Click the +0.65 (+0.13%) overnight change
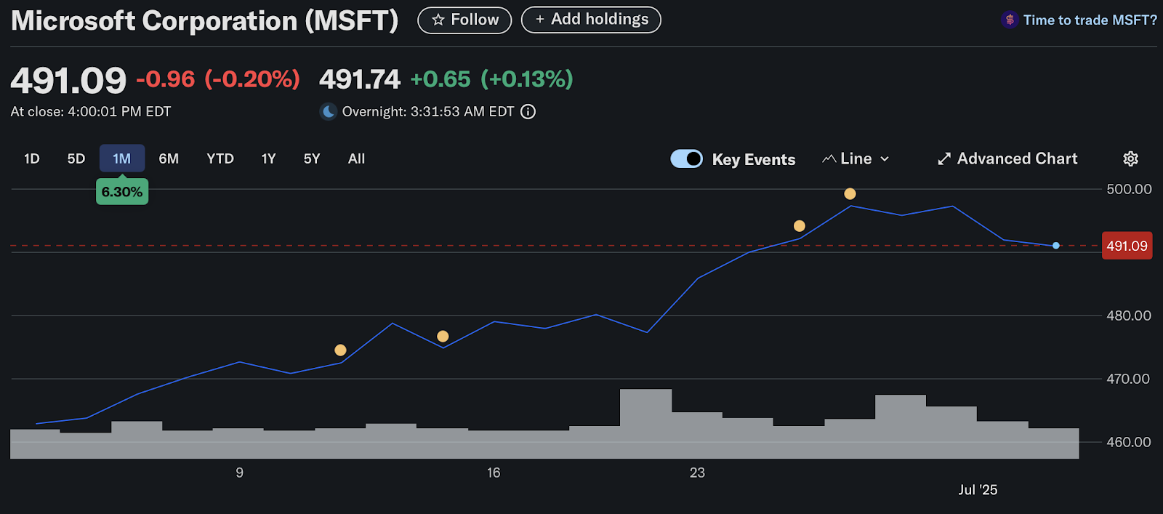Viewport: 1163px width, 514px height. coord(491,79)
